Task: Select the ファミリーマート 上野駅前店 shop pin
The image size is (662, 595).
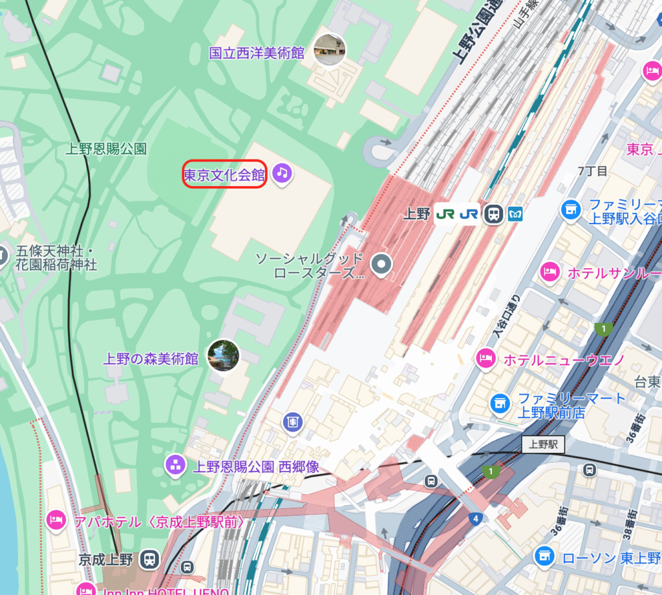Action: pos(500,404)
